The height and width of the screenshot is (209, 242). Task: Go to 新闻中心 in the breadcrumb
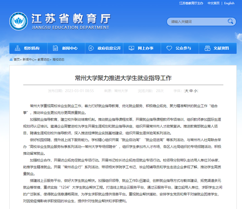pos(28,59)
